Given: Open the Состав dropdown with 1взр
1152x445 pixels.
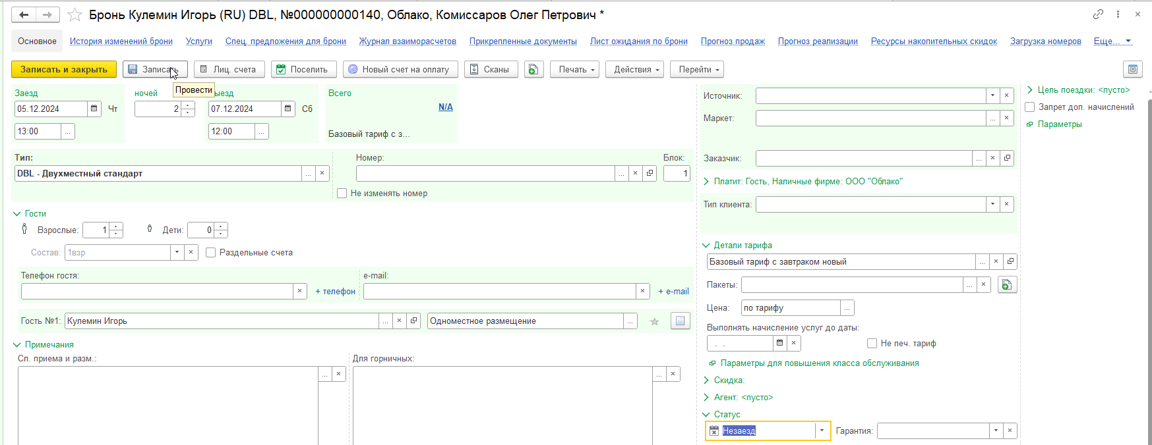Looking at the screenshot, I should pyautogui.click(x=177, y=252).
